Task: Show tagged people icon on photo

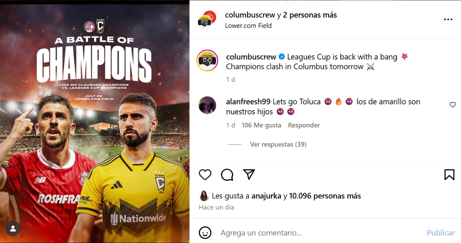Action: (13, 228)
